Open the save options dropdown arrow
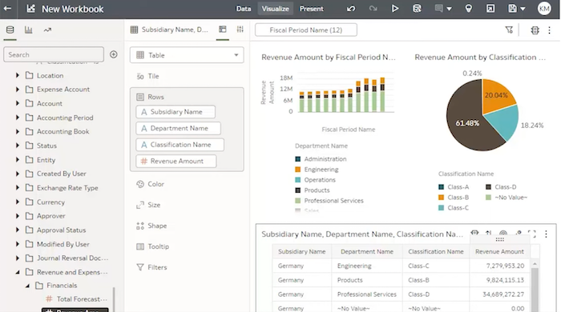The image size is (561, 312). point(523,9)
